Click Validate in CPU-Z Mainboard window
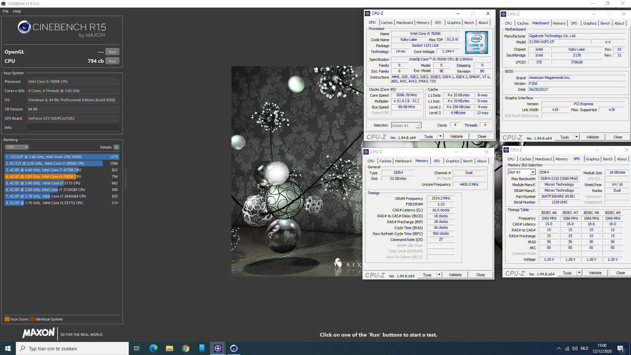Viewport: 631px width, 355px height. pyautogui.click(x=593, y=137)
